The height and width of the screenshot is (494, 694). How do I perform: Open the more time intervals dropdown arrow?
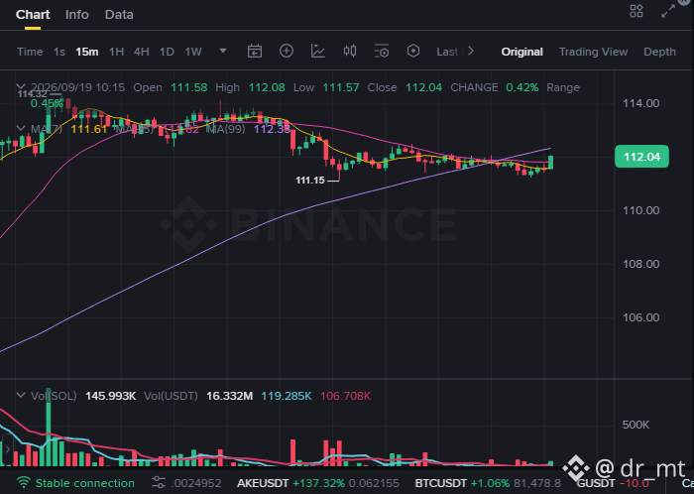(223, 51)
